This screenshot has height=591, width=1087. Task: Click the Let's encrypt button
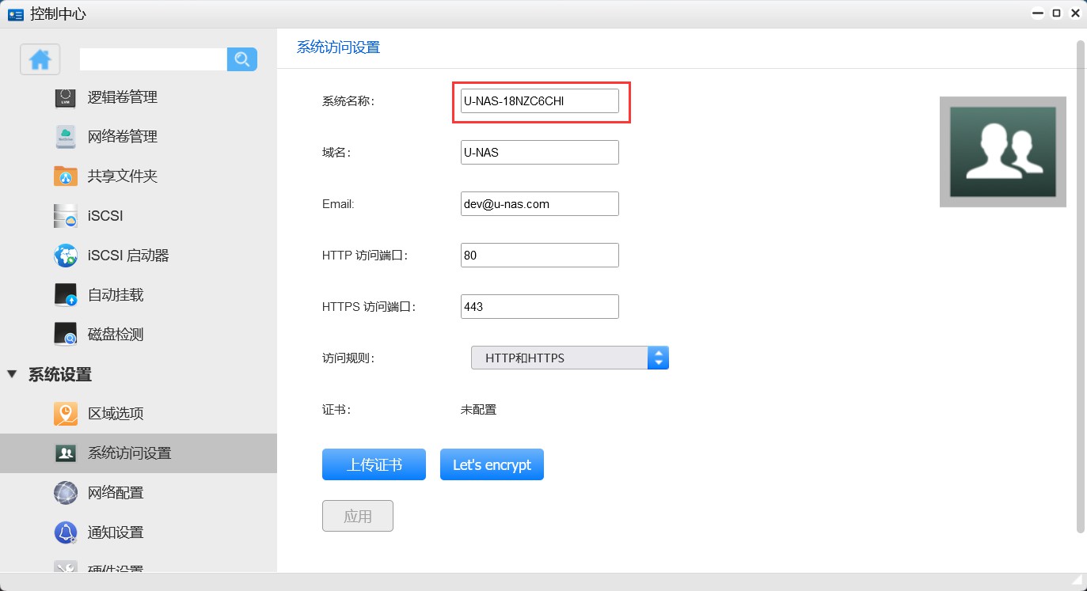pos(492,464)
